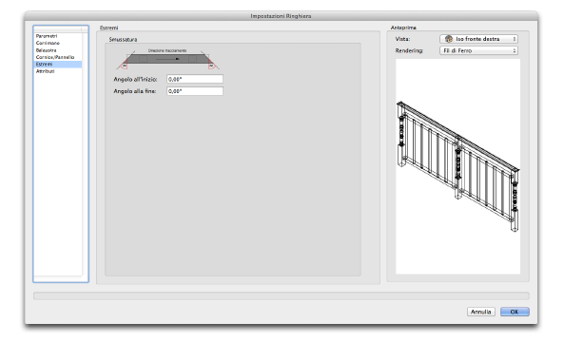Viewport: 564px width, 342px height.
Task: Open the Rendering dropdown set to Fil di Ferro
Action: pyautogui.click(x=478, y=50)
